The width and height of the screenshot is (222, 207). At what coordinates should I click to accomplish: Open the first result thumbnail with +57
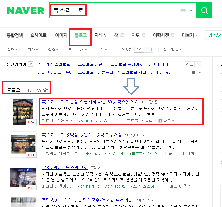[x=23, y=112]
